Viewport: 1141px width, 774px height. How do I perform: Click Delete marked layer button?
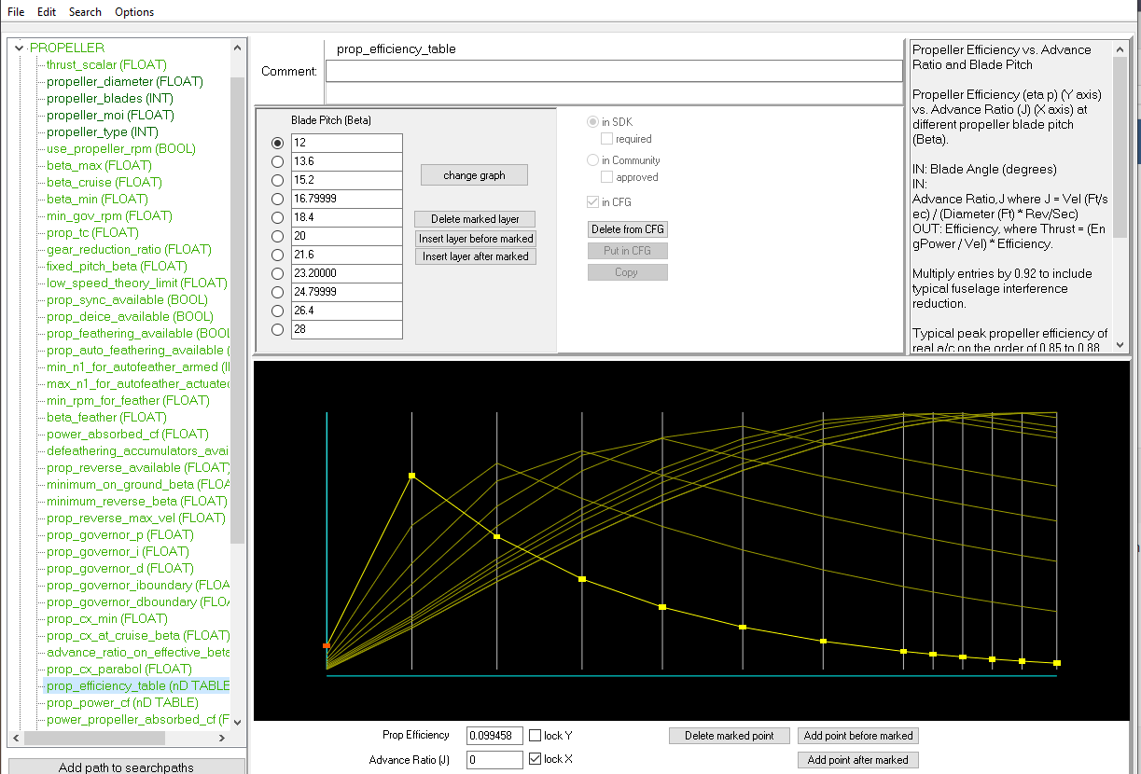475,219
